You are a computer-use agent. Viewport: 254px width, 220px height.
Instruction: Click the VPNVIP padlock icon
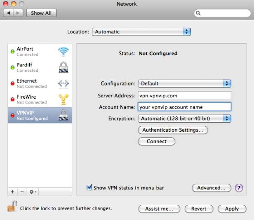[x=63, y=115]
